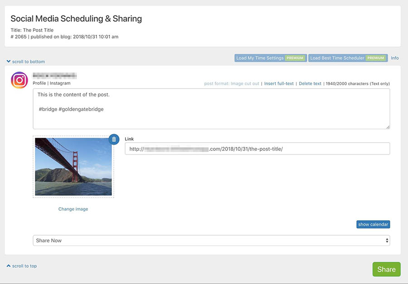Click Load Best Time Scheduler button
This screenshot has height=284, width=408.
point(348,58)
